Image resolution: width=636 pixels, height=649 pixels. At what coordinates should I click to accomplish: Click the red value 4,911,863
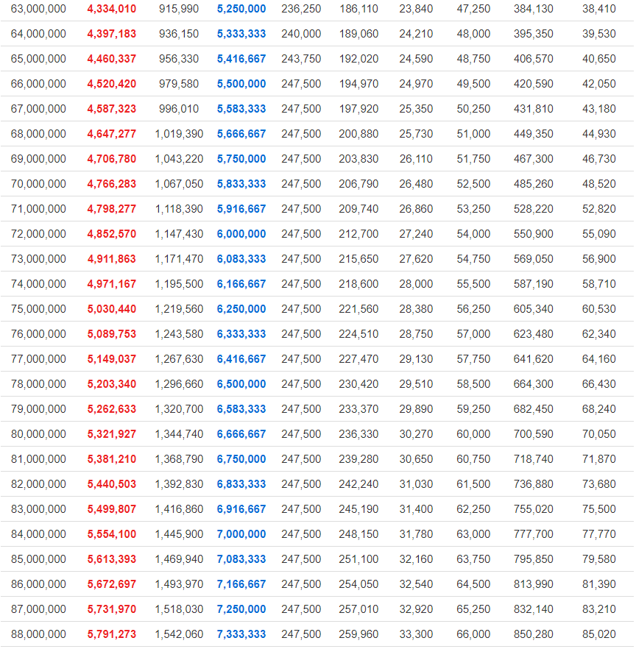coord(112,259)
